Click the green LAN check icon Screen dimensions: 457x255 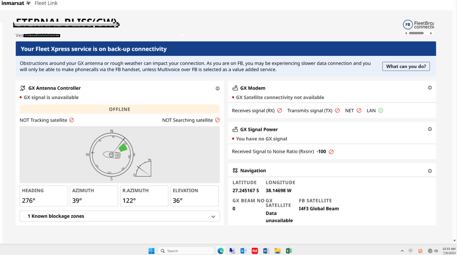pos(381,111)
